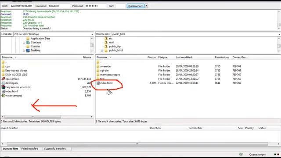The image size is (281, 158).
Task: Focus the Password input field
Action: click(95, 6)
